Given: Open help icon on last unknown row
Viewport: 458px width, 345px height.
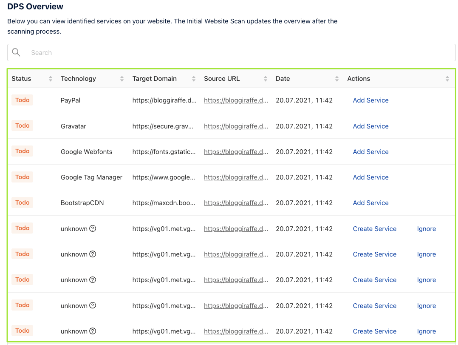Looking at the screenshot, I should [93, 331].
